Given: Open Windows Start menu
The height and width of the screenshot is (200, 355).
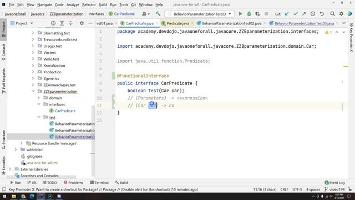Looking at the screenshot, I should tap(4, 196).
